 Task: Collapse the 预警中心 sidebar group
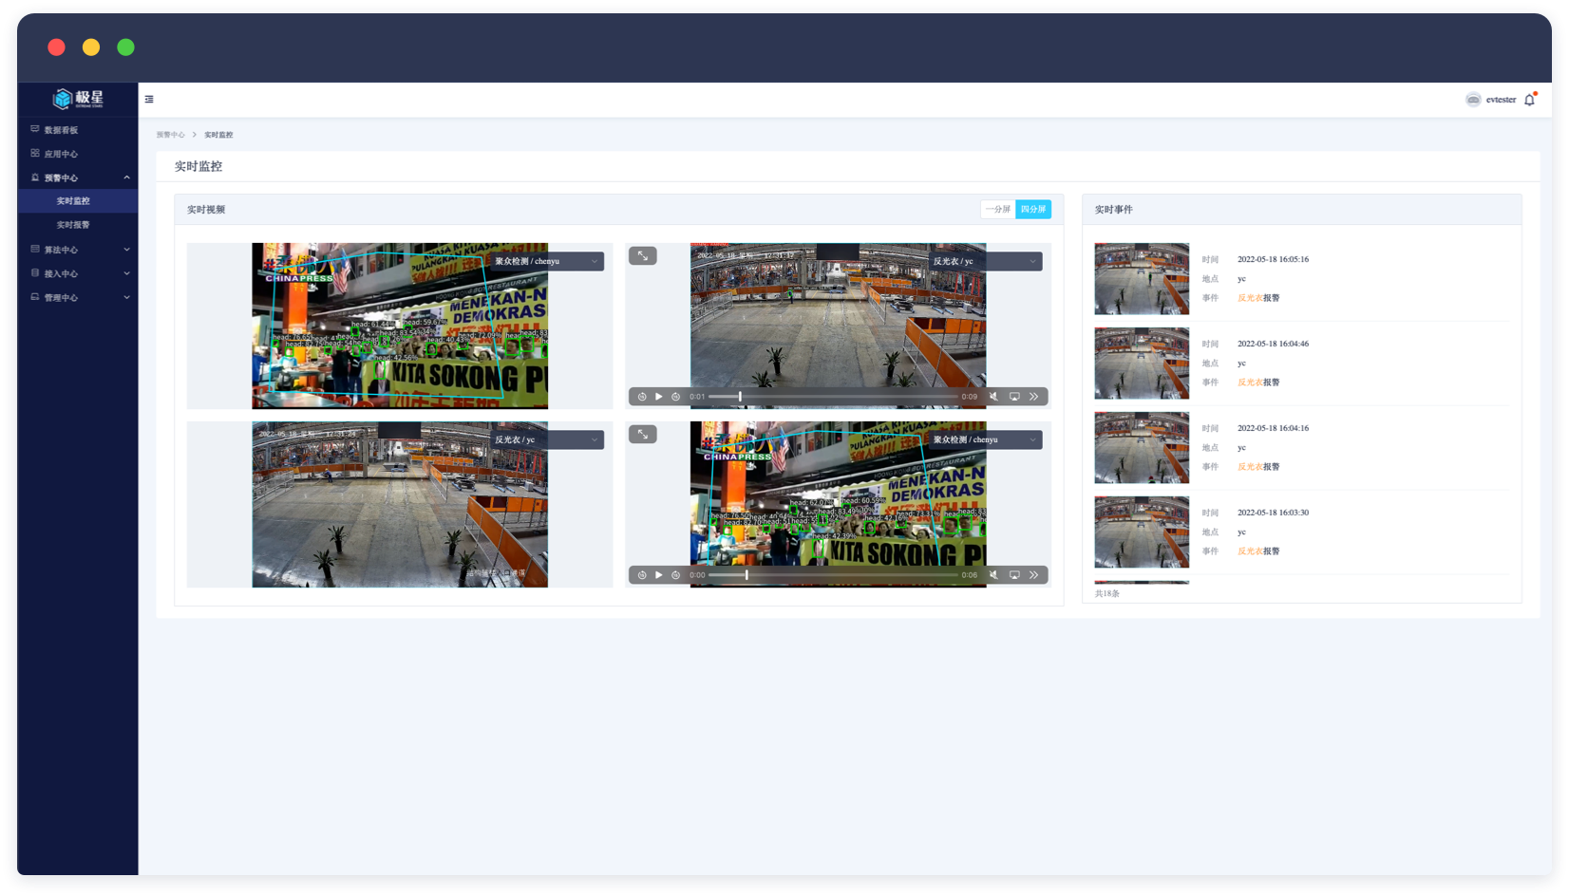pos(78,177)
